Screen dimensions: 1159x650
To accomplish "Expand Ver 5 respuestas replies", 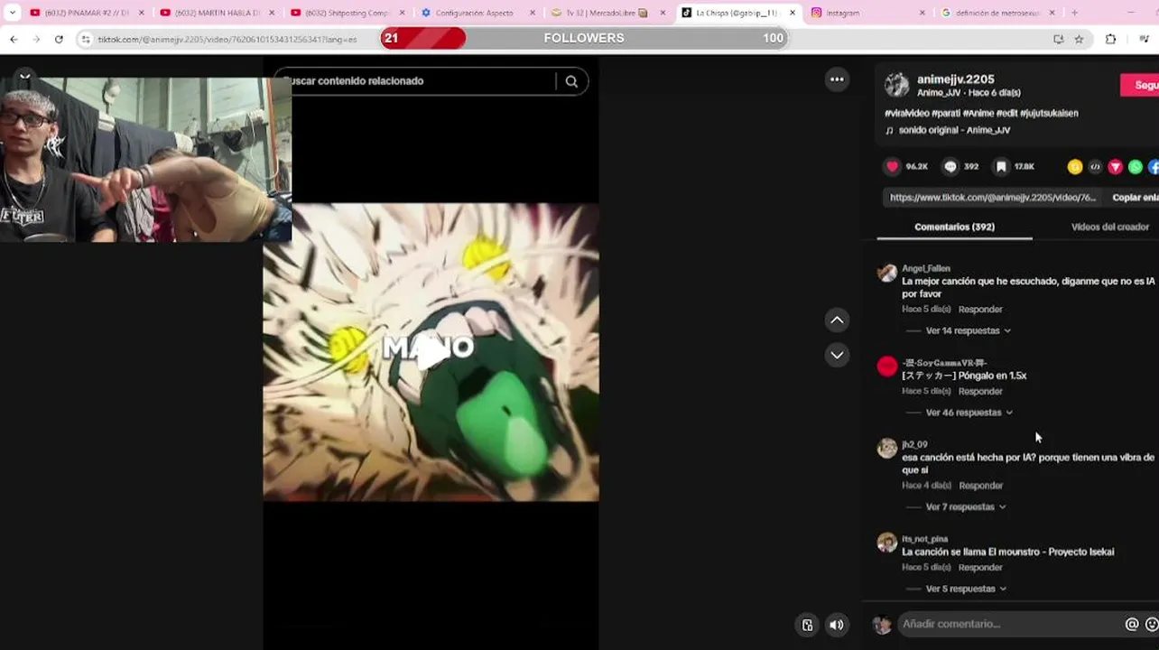I will click(x=966, y=590).
